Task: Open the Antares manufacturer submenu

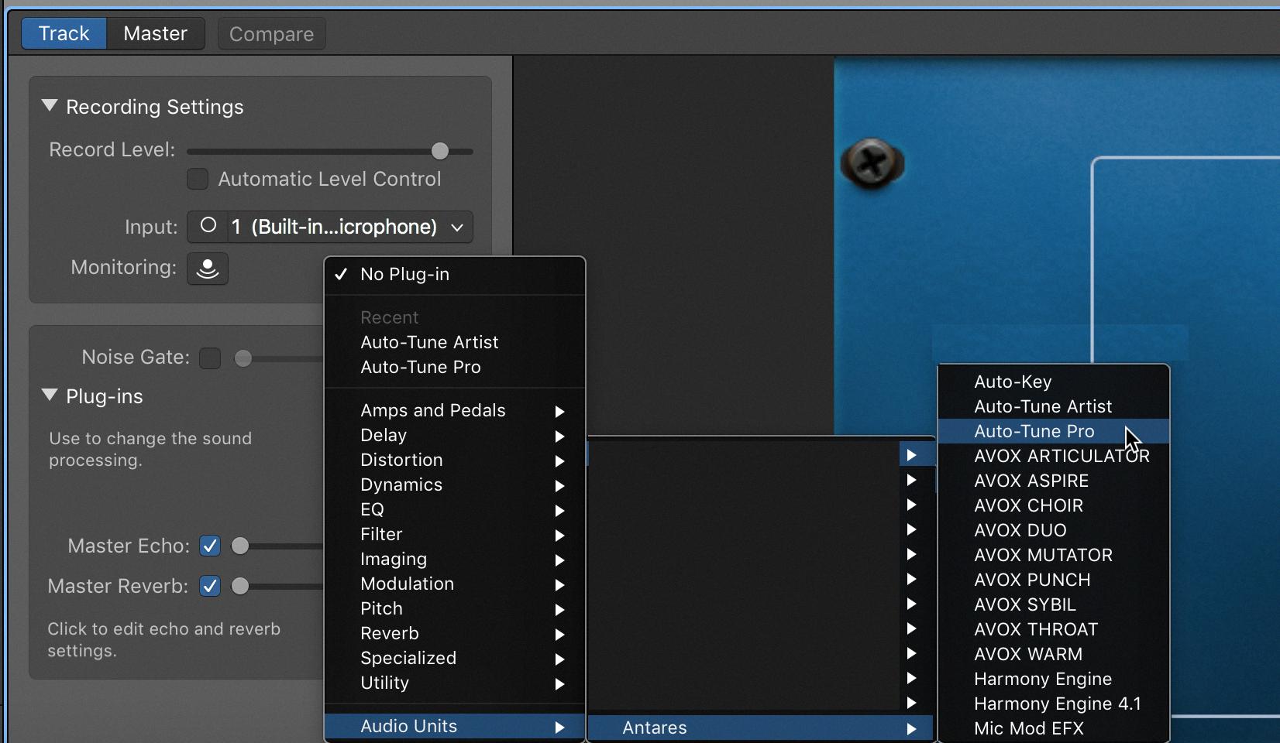Action: click(762, 728)
